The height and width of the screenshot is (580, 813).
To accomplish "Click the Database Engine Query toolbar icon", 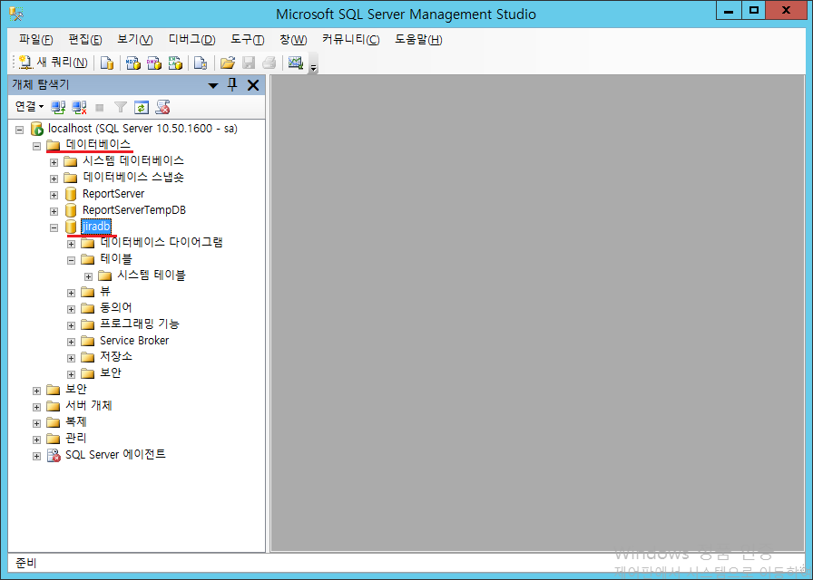I will (107, 63).
